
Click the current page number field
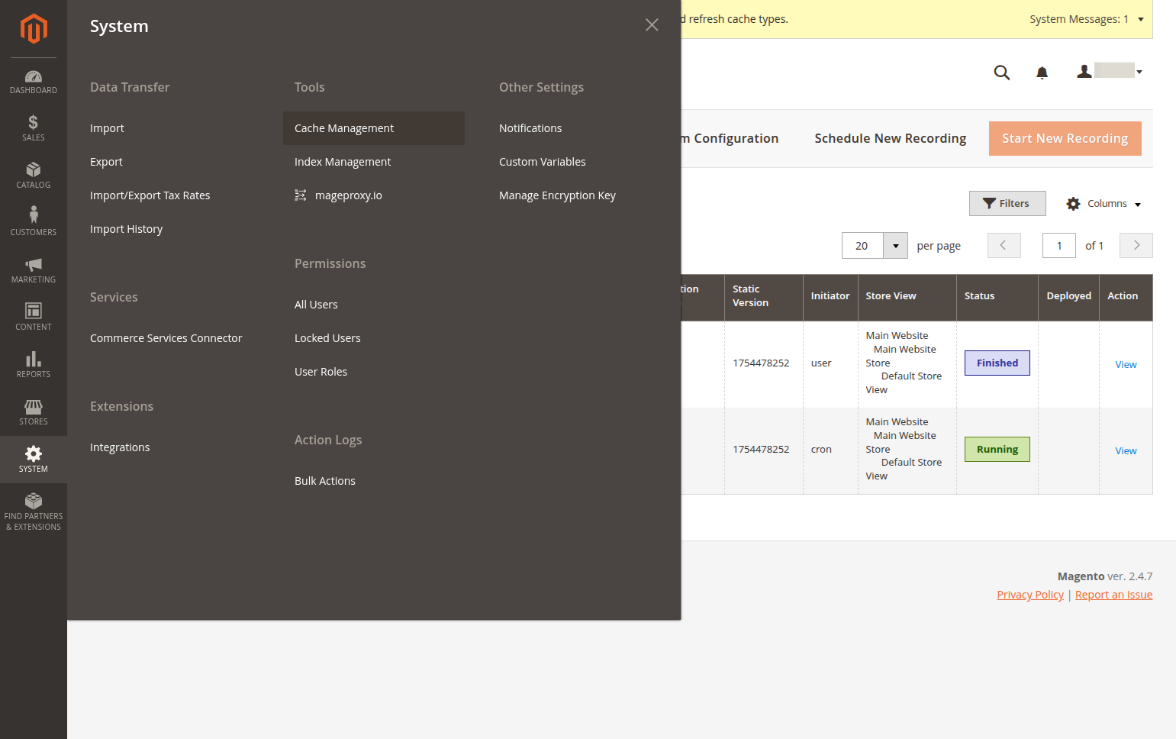(1059, 246)
